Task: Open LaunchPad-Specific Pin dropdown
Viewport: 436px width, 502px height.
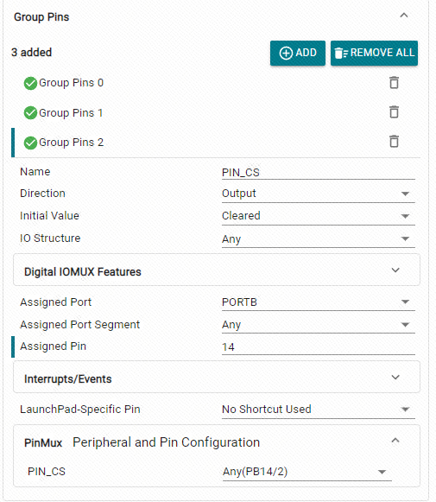Action: [319, 410]
